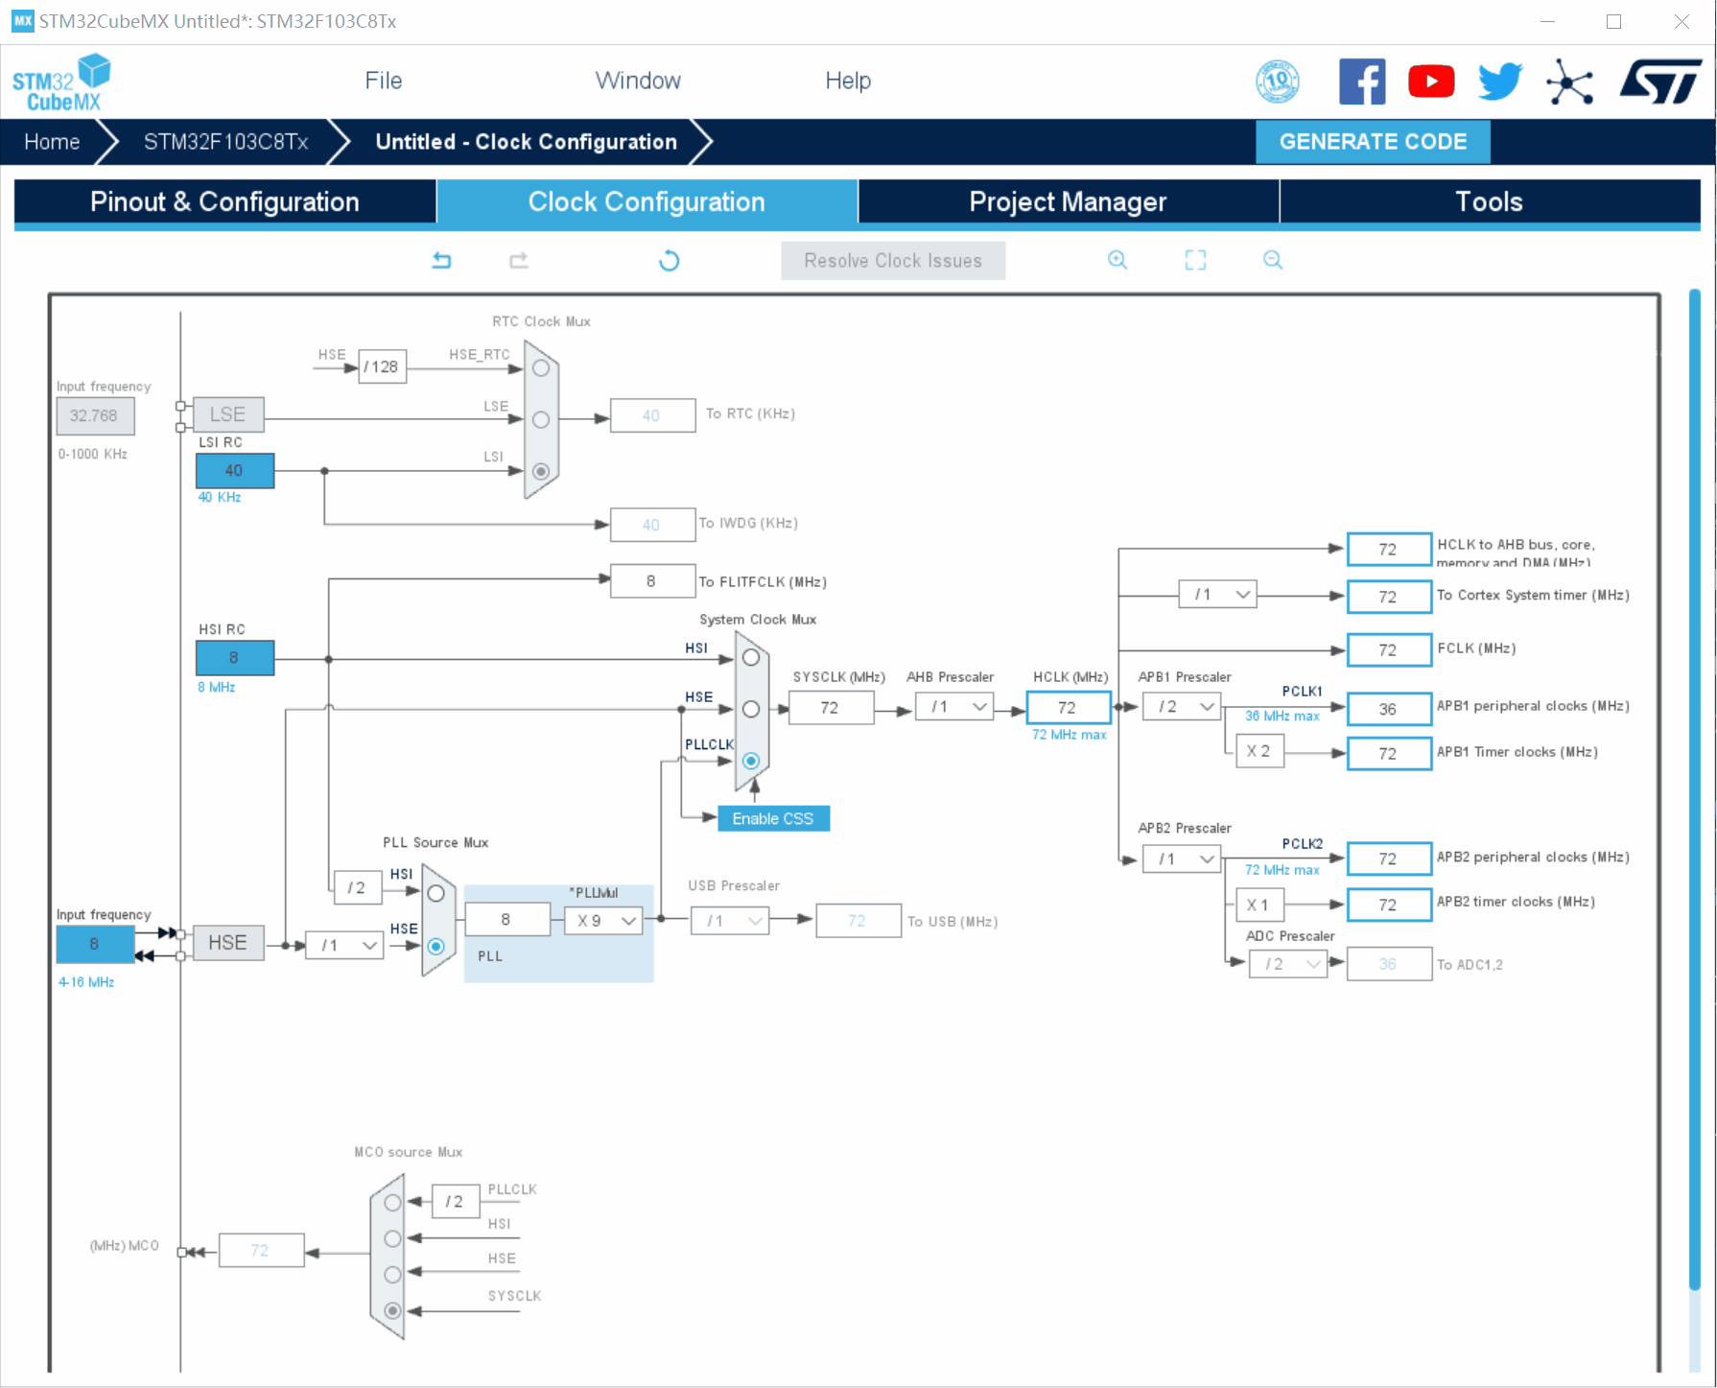Click the HSE oscillator block
The height and width of the screenshot is (1388, 1717).
(228, 943)
